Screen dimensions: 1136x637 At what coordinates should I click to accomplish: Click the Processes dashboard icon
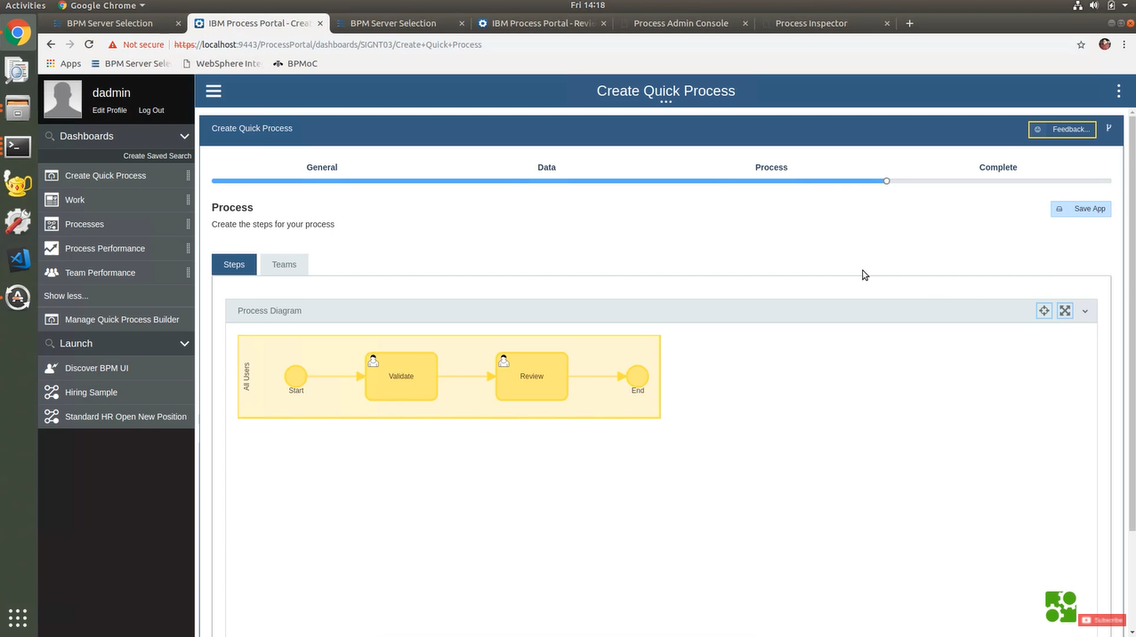52,224
